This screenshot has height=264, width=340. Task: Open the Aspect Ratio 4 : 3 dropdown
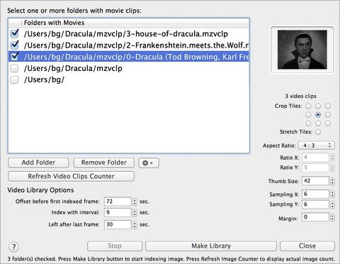click(x=316, y=145)
